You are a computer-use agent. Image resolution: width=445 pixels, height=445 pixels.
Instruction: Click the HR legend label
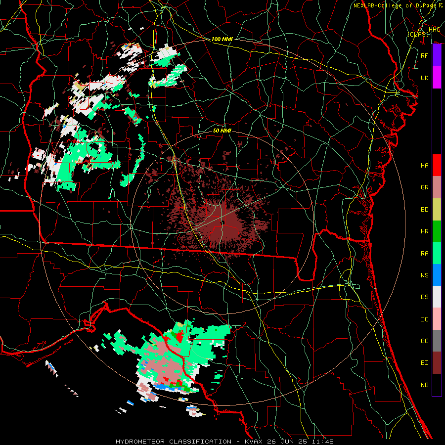(424, 231)
